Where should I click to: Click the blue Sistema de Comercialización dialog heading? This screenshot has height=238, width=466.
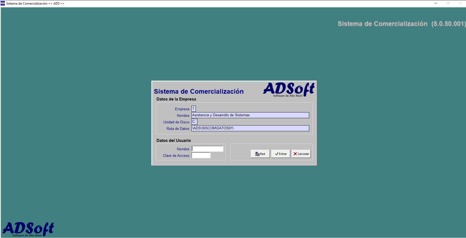[199, 91]
